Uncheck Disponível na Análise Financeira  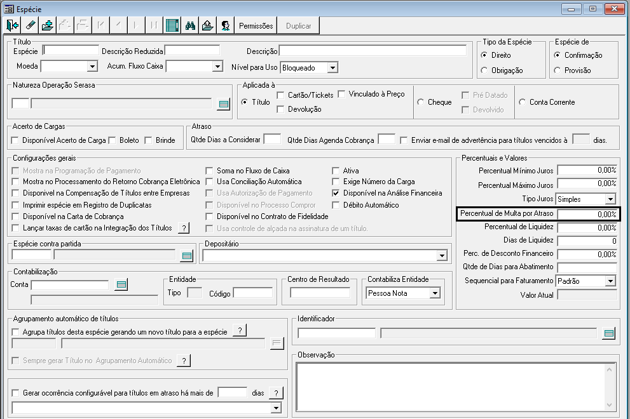(x=336, y=193)
